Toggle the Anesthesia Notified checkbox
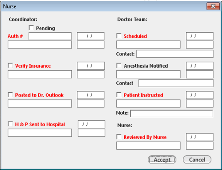222x170 pixels. pyautogui.click(x=119, y=65)
